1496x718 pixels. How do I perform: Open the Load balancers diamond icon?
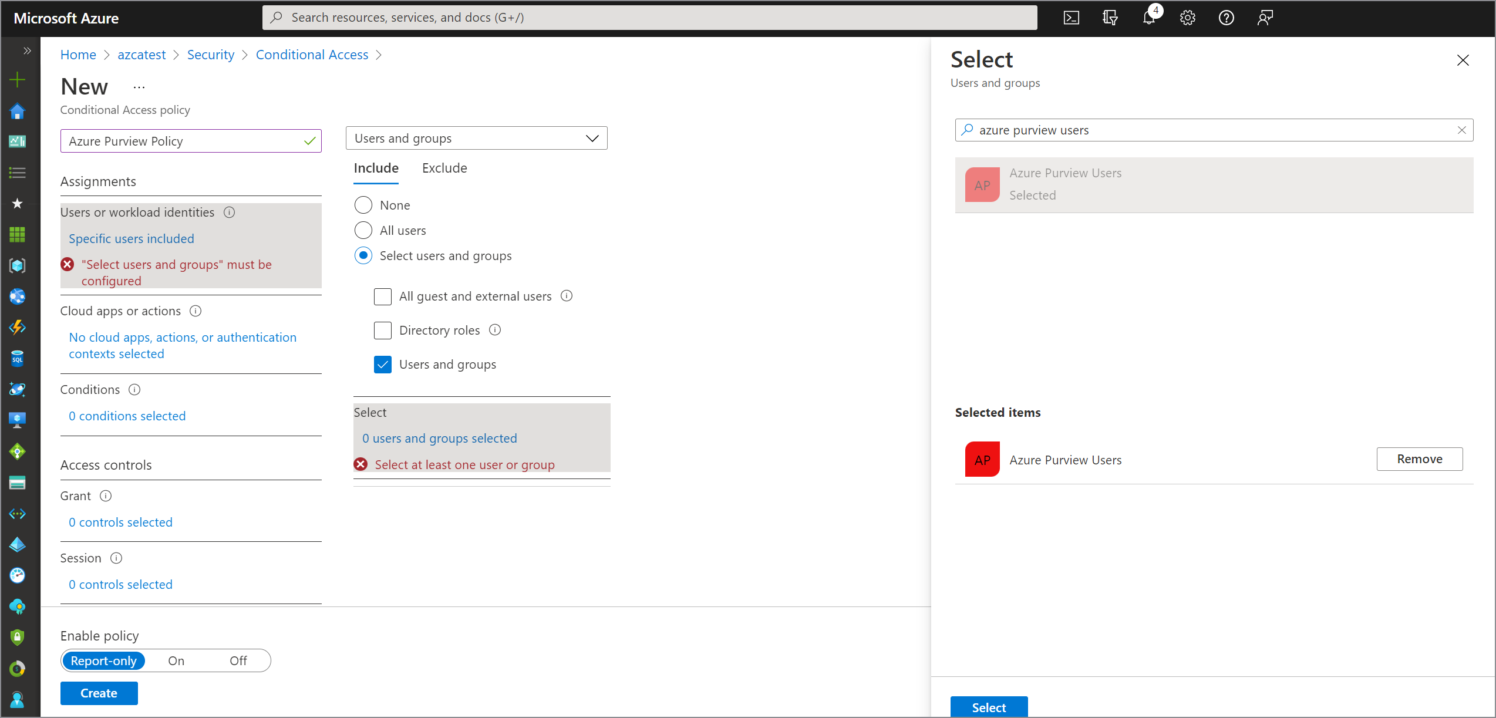pyautogui.click(x=18, y=451)
